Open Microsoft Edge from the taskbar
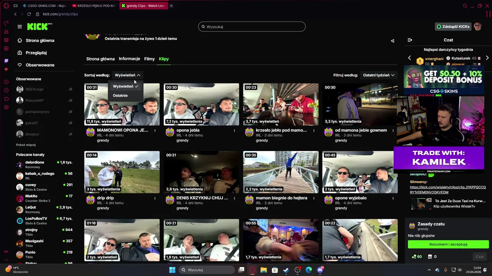 [309, 270]
